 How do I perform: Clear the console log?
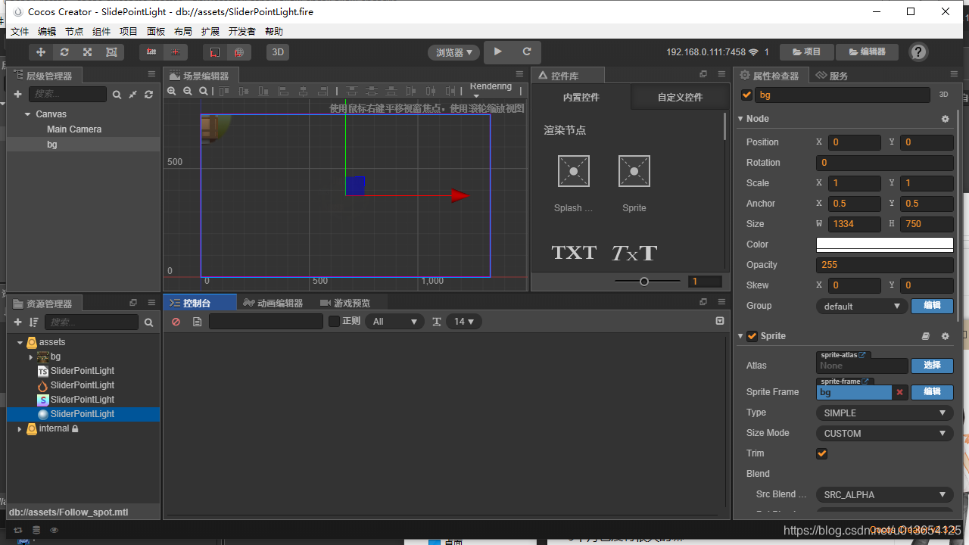pos(176,322)
